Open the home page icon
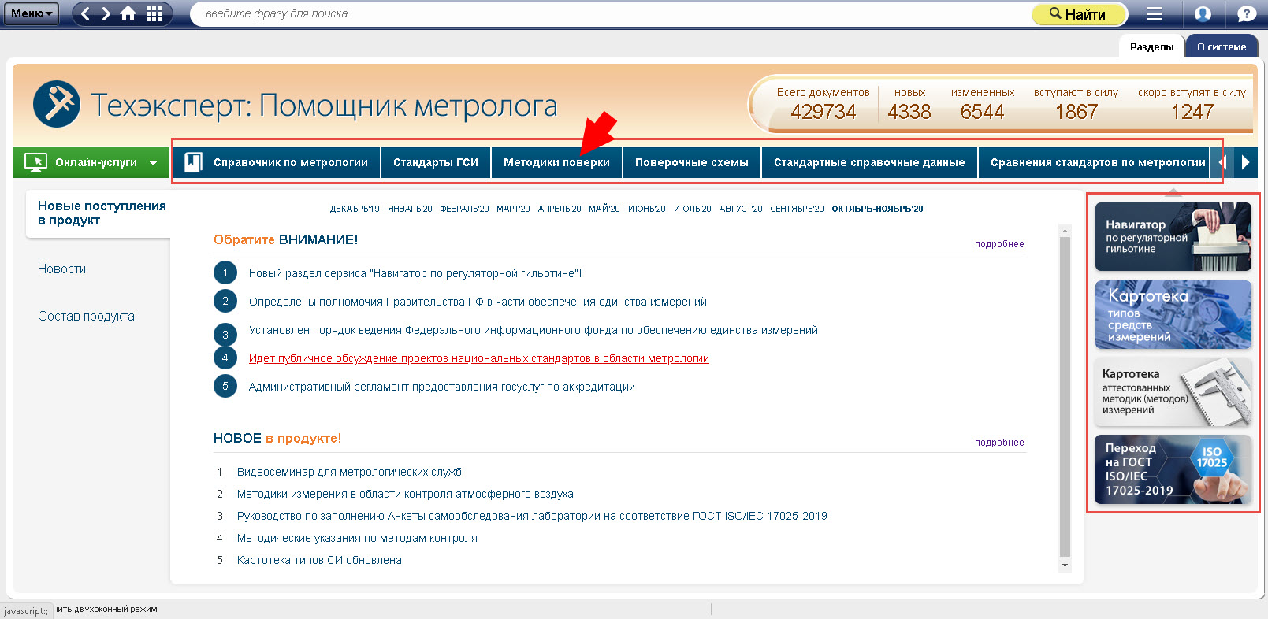The height and width of the screenshot is (619, 1268). (128, 13)
